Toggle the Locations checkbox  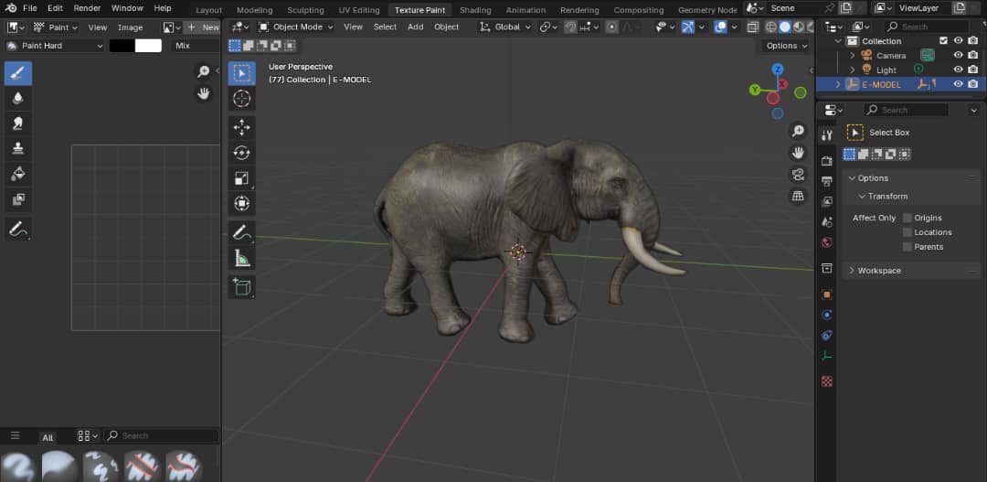[x=907, y=232]
